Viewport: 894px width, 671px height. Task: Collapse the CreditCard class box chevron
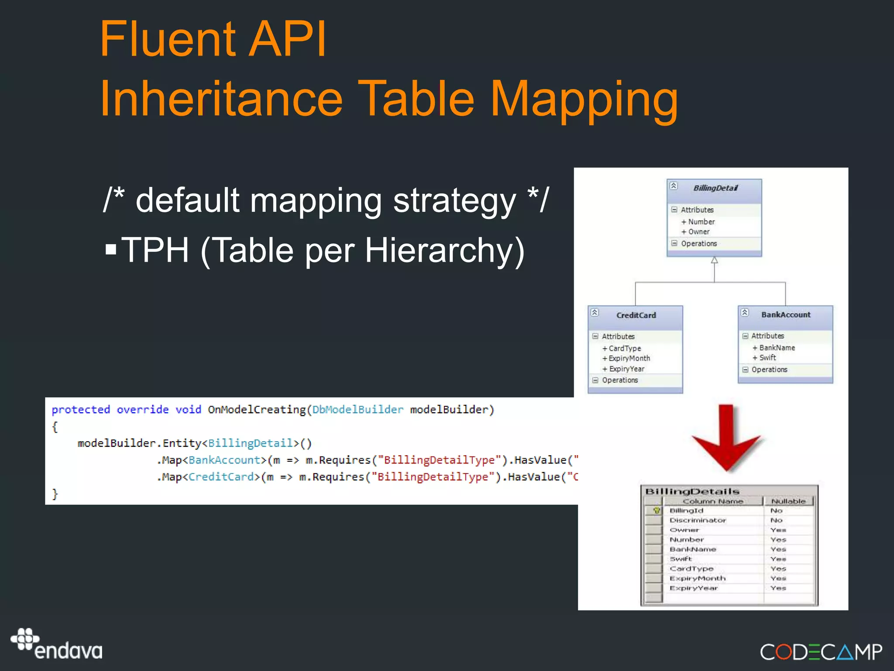[595, 313]
